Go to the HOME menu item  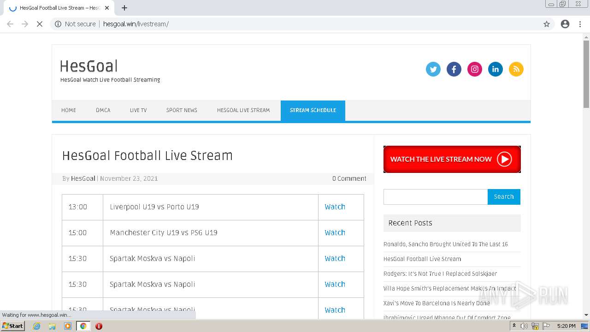pos(69,110)
